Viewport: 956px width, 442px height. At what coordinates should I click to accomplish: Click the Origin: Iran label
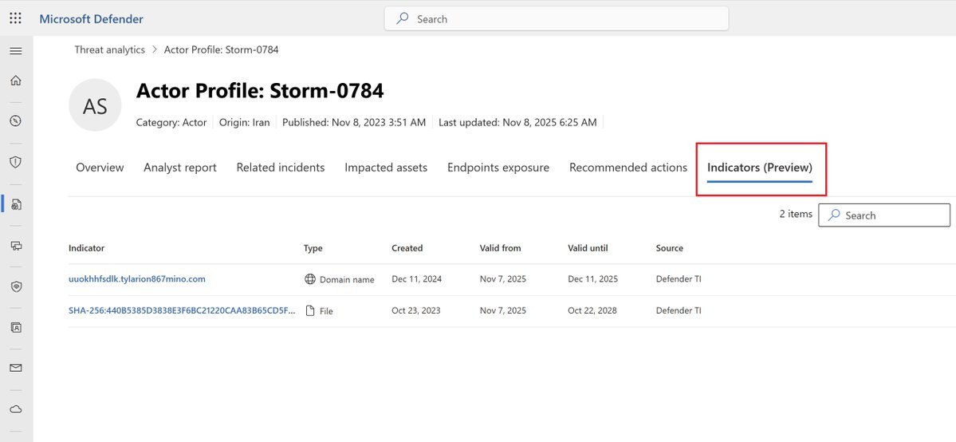pyautogui.click(x=245, y=122)
